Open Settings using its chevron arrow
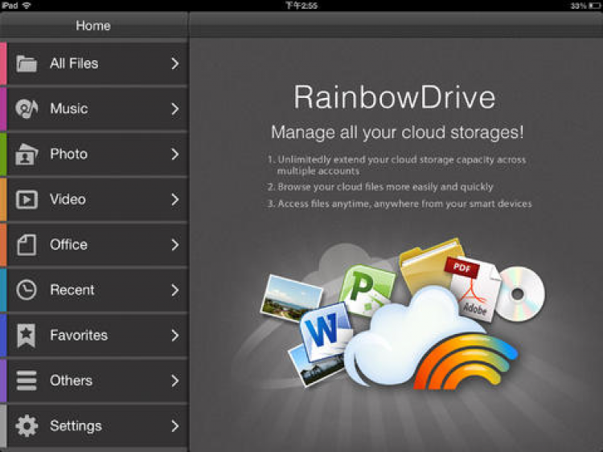603x452 pixels. 175,426
